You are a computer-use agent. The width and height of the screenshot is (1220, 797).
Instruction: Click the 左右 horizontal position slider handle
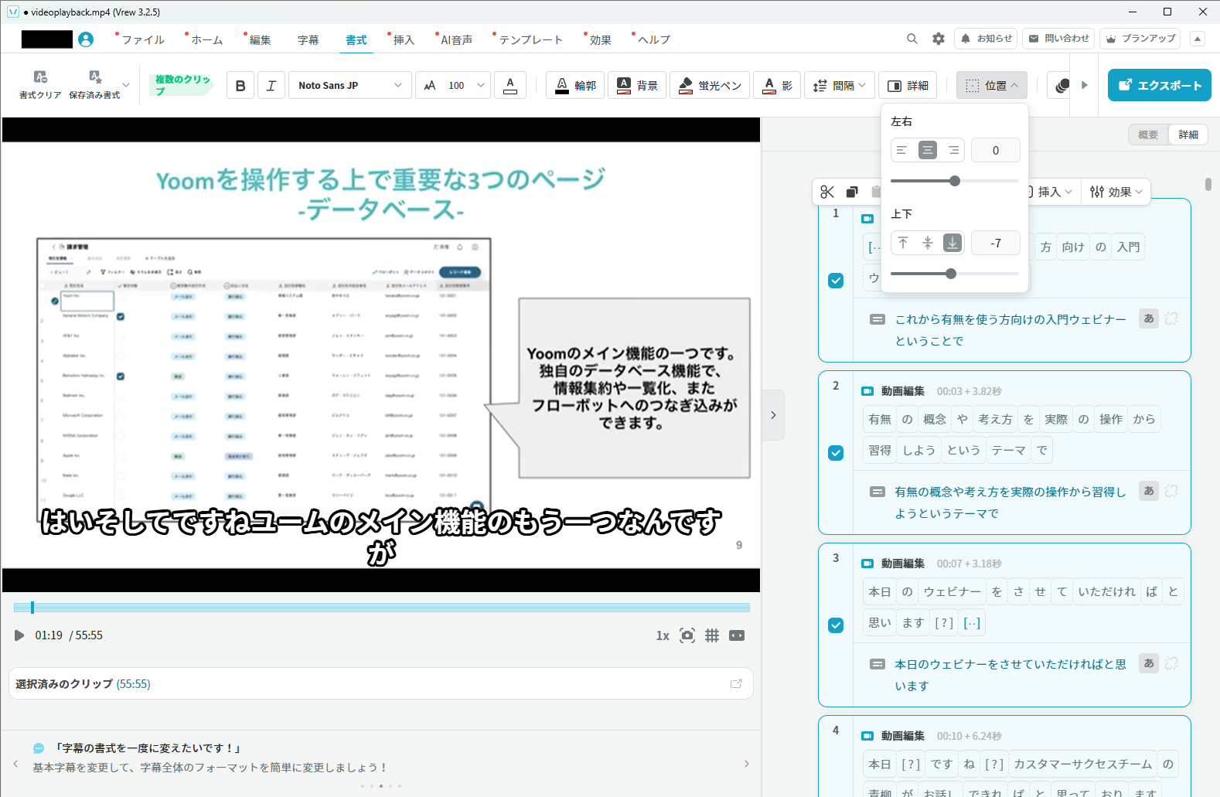(x=955, y=181)
